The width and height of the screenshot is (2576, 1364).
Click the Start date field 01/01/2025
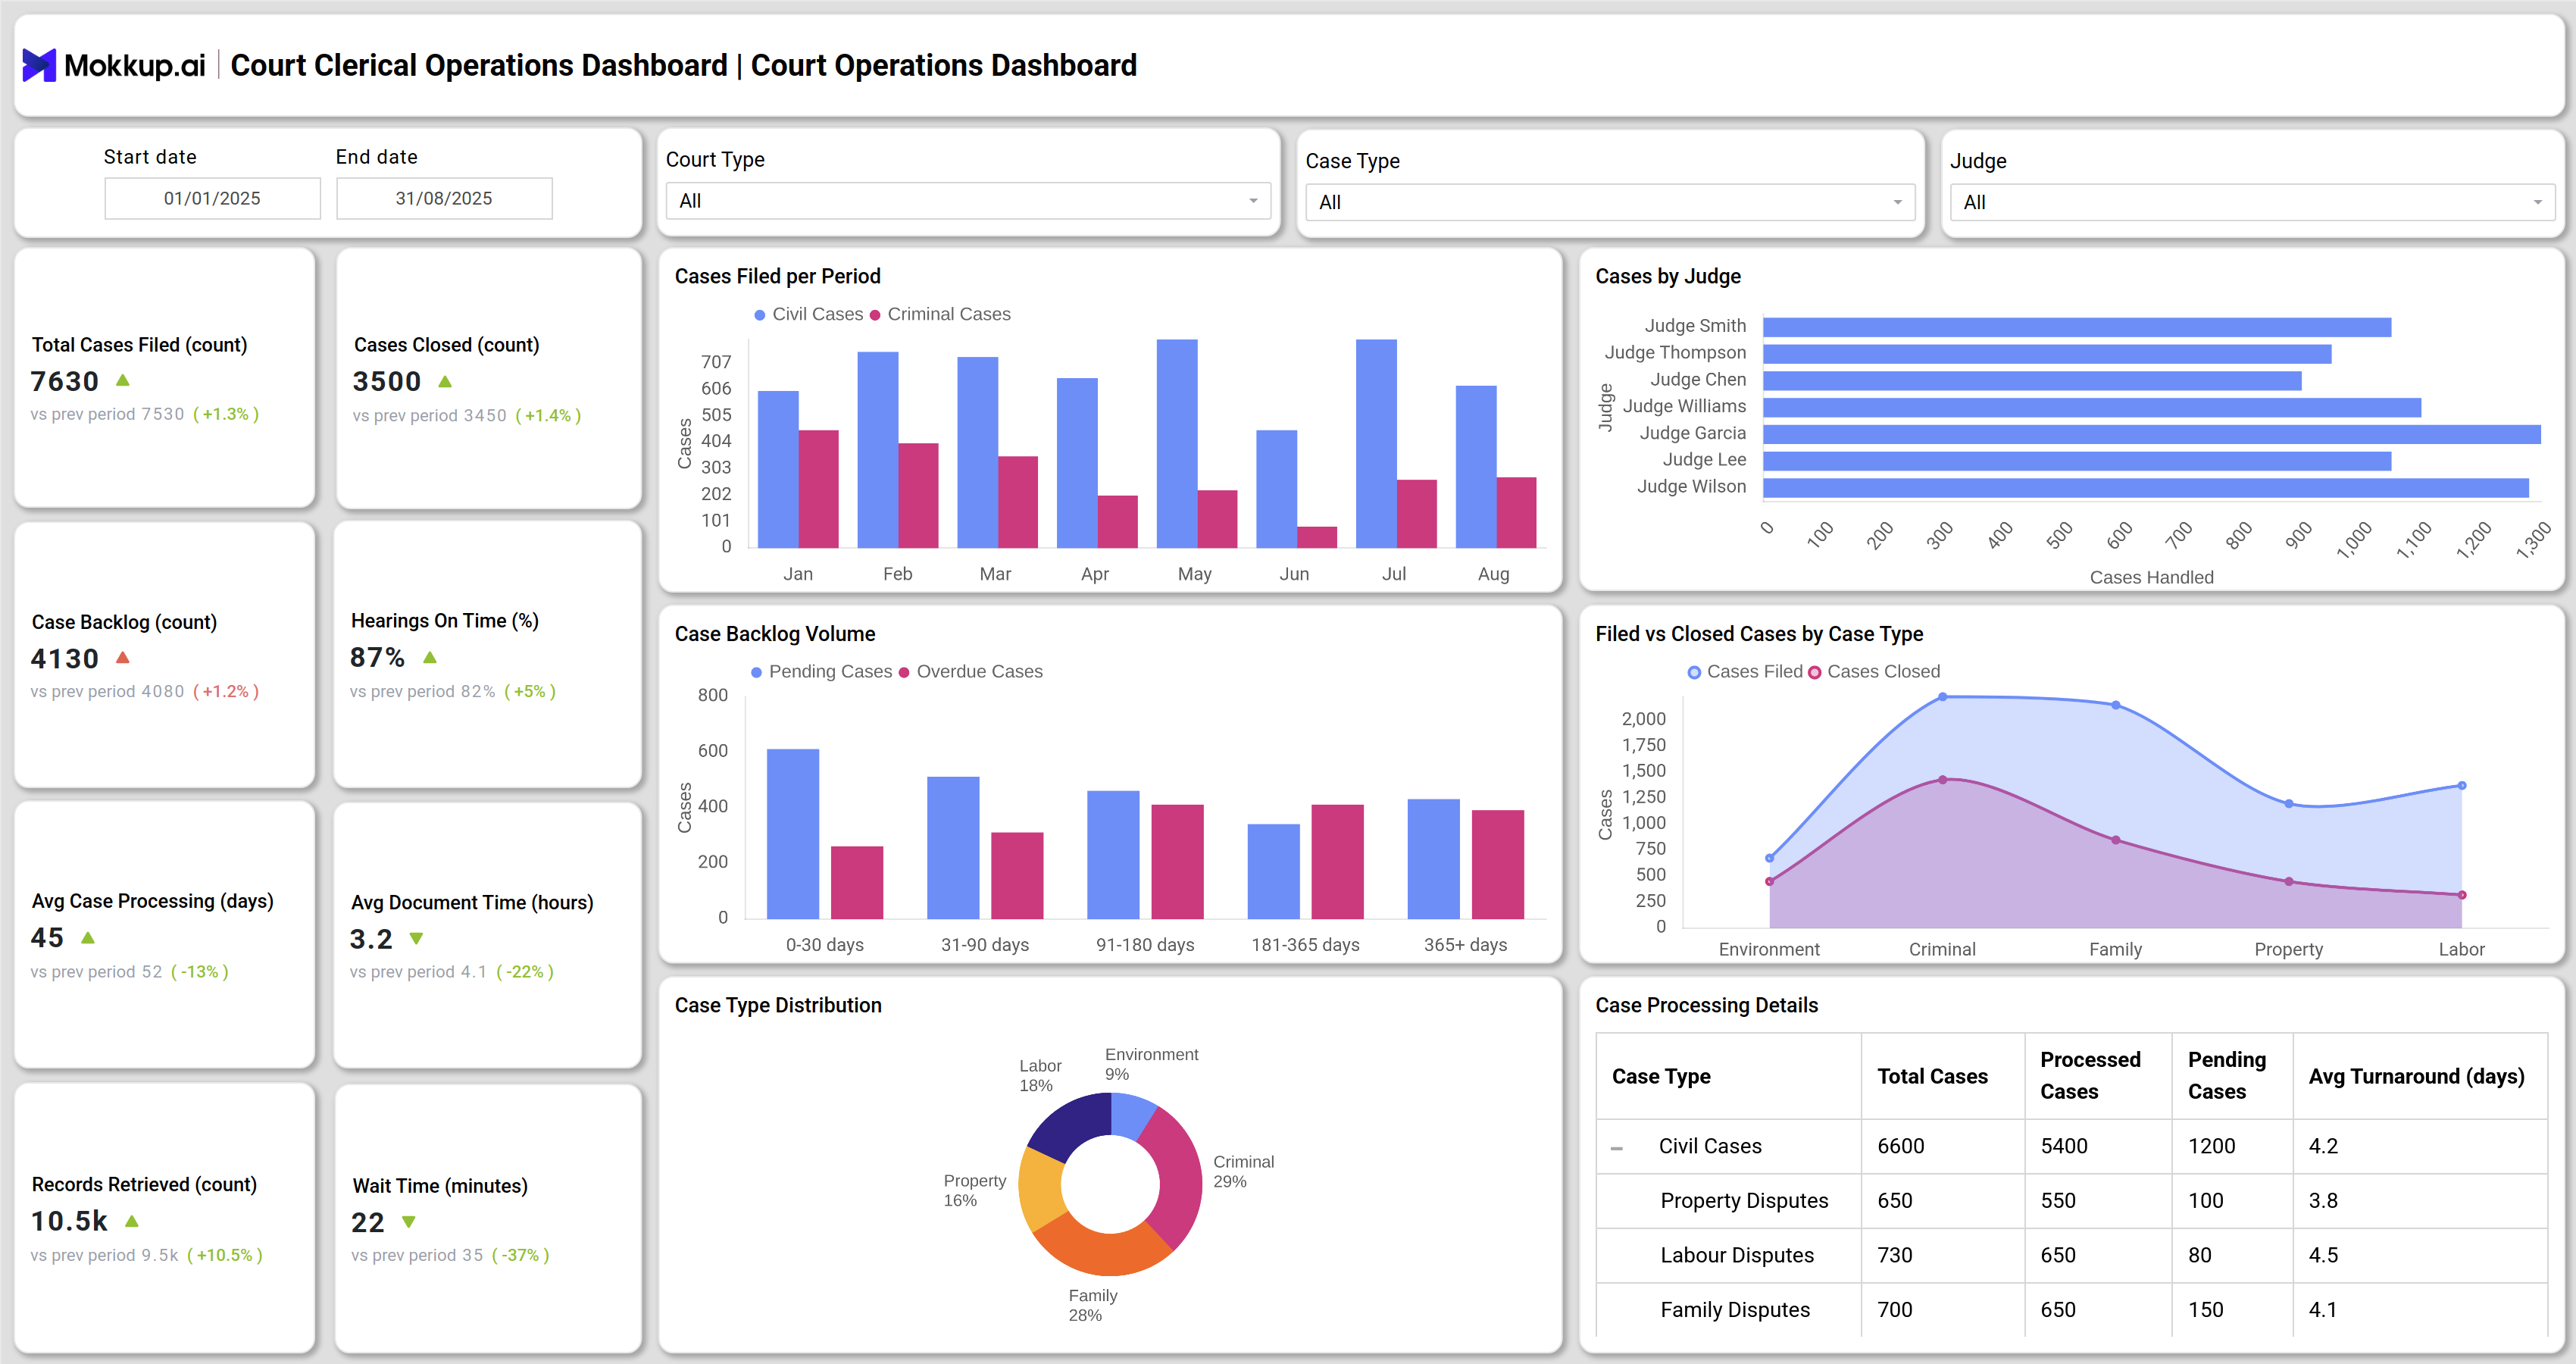pos(212,198)
